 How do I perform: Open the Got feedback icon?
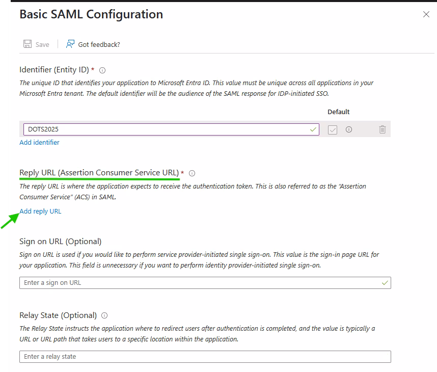(x=70, y=44)
